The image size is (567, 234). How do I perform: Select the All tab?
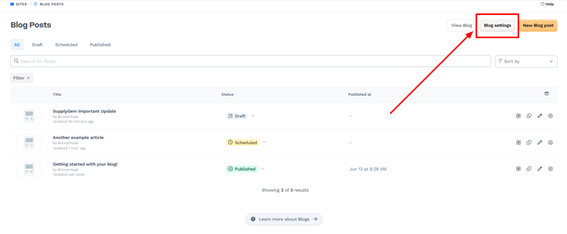(17, 45)
